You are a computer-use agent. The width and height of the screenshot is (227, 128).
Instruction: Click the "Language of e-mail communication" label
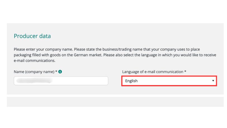(152, 72)
